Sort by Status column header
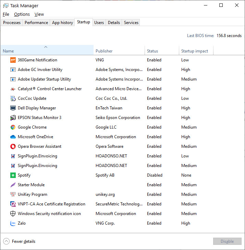Viewport: 245px width, 250px height. tap(152, 51)
